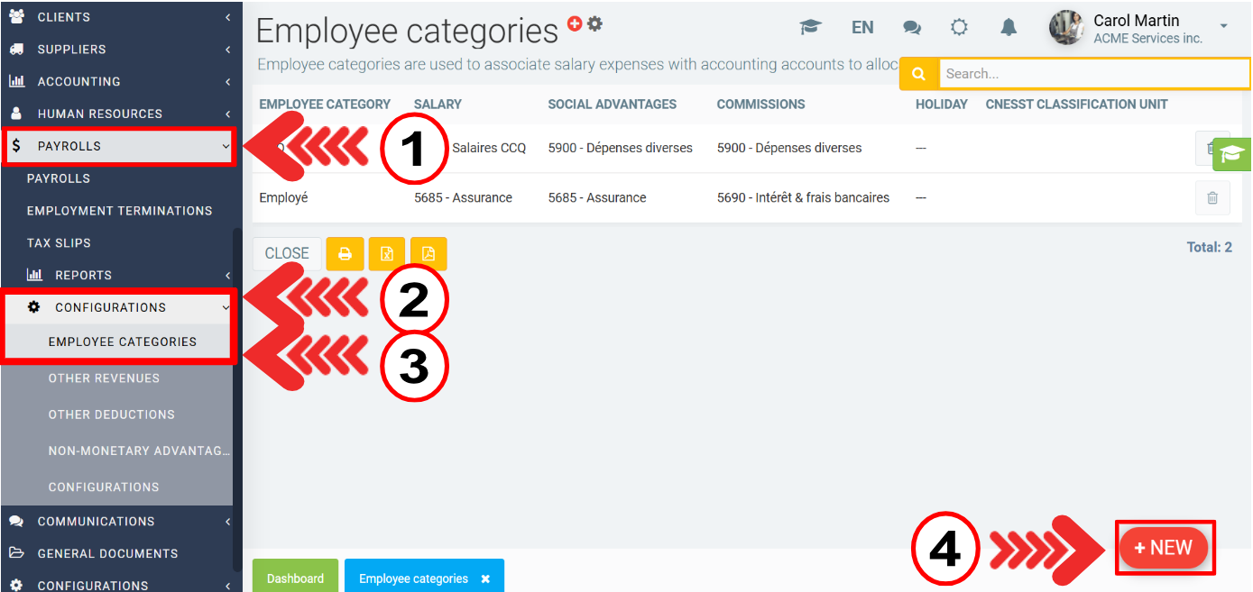Screen dimensions: 1253x592
Task: Export the list with the PDF icon
Action: click(x=428, y=254)
